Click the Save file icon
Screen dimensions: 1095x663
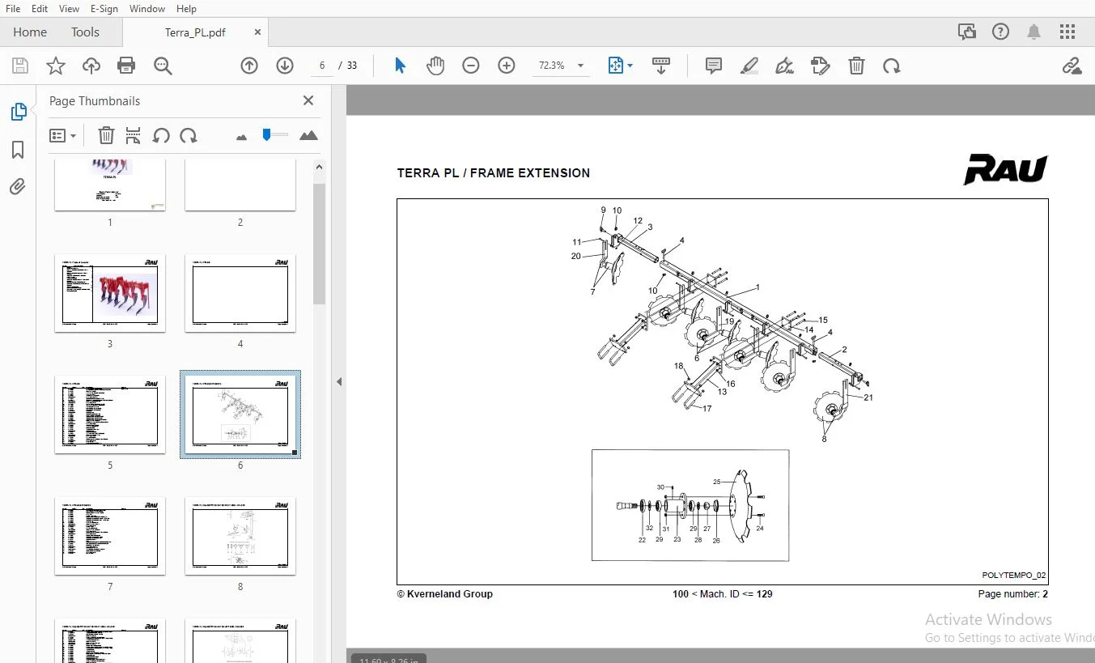[20, 66]
